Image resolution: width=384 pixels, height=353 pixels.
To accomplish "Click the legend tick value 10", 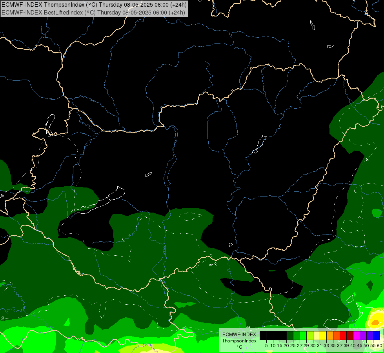I will click(273, 346).
